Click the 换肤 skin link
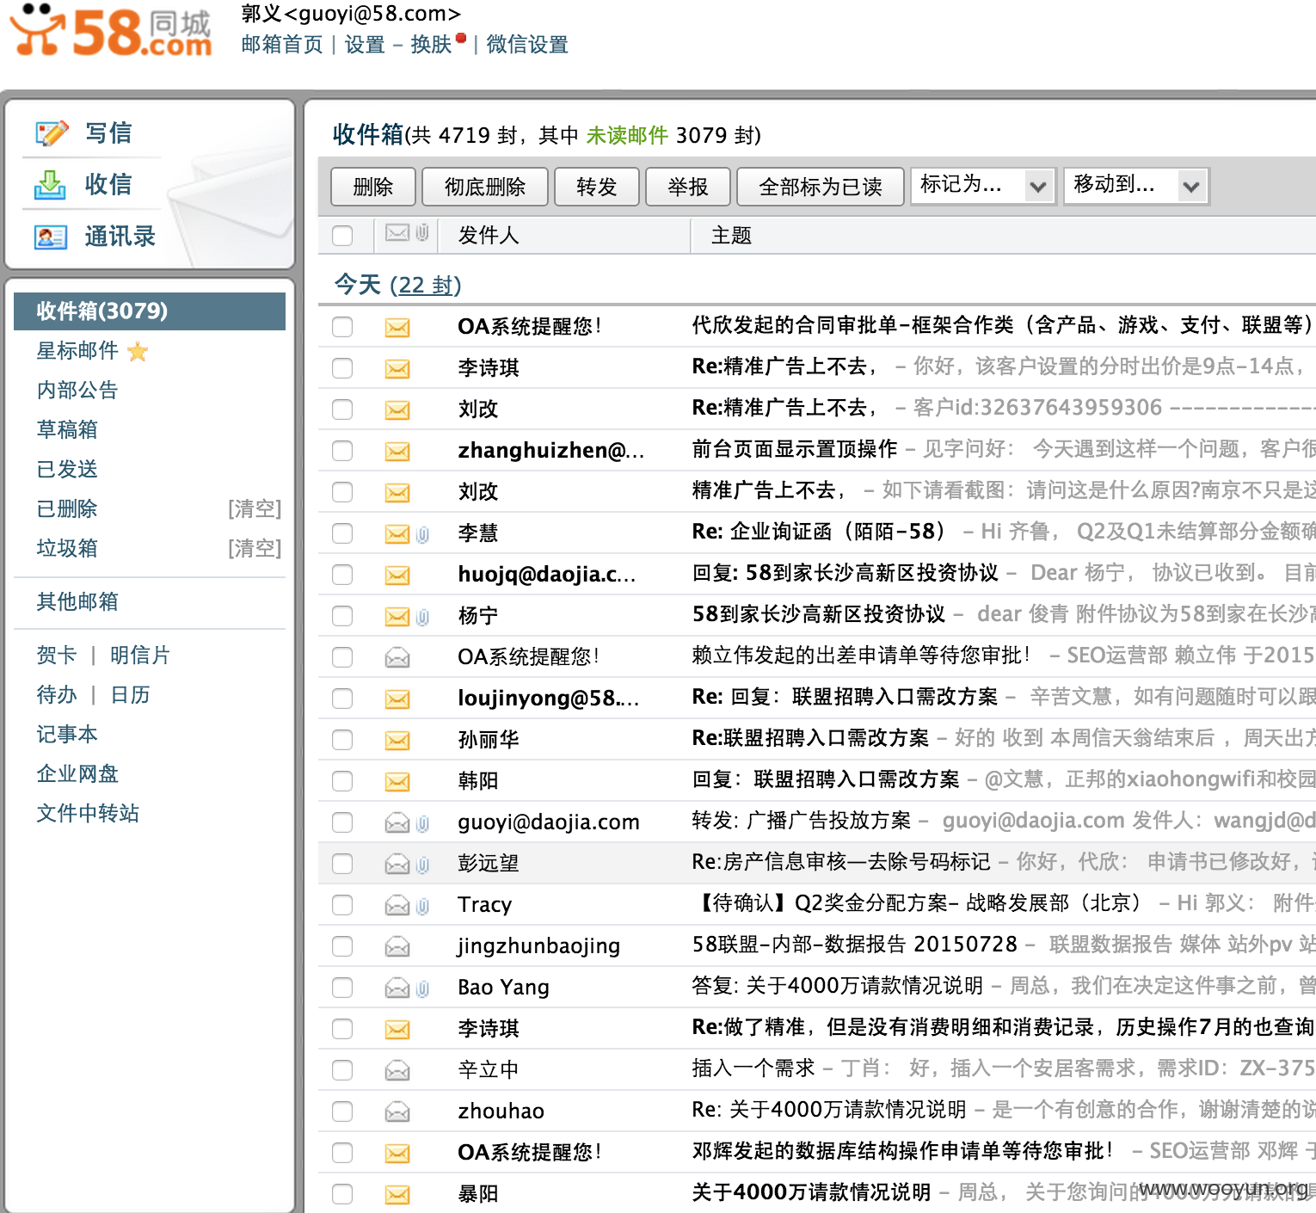The height and width of the screenshot is (1213, 1316). pos(432,45)
